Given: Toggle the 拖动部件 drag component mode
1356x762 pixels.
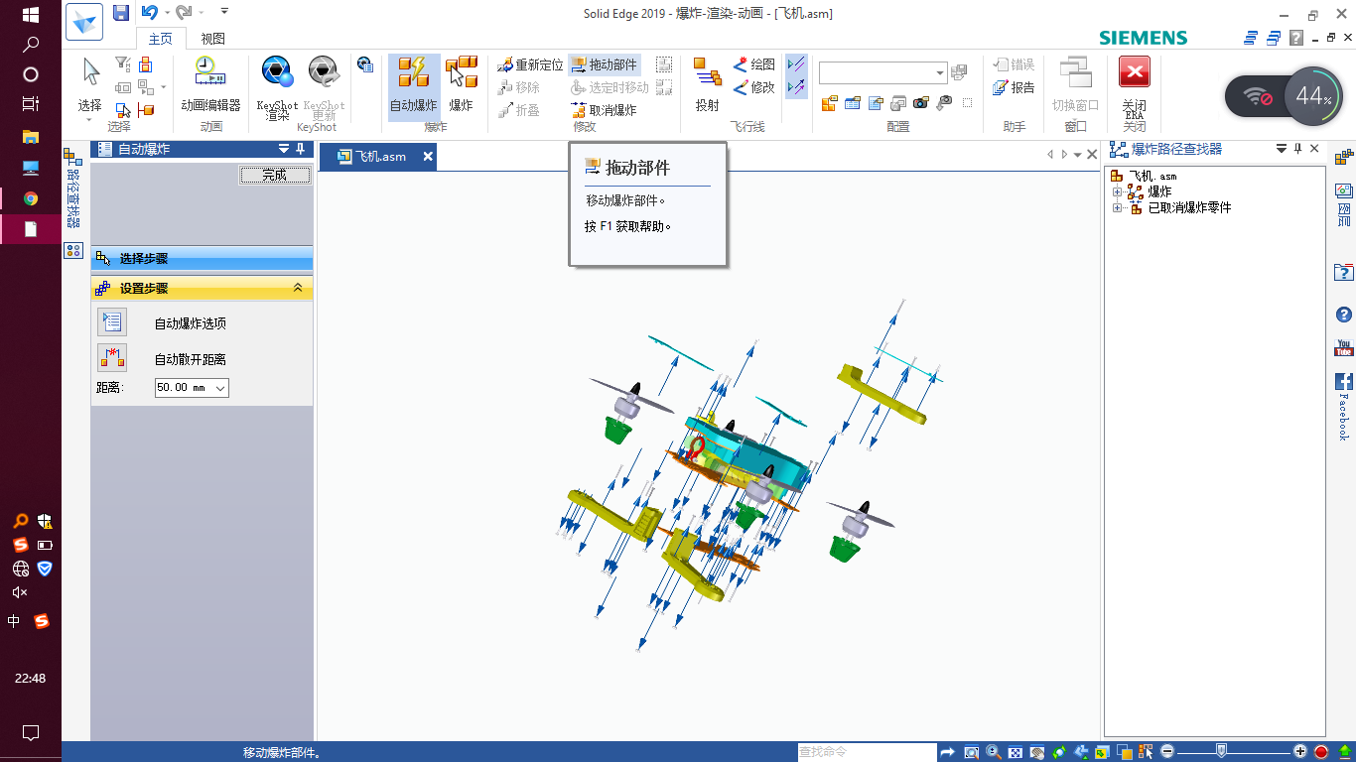Looking at the screenshot, I should coord(605,64).
